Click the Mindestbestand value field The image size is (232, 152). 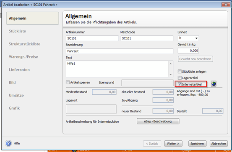point(104,92)
